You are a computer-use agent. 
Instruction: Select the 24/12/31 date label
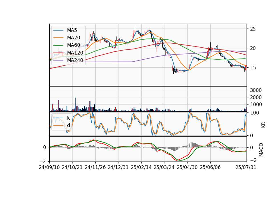[118, 167]
